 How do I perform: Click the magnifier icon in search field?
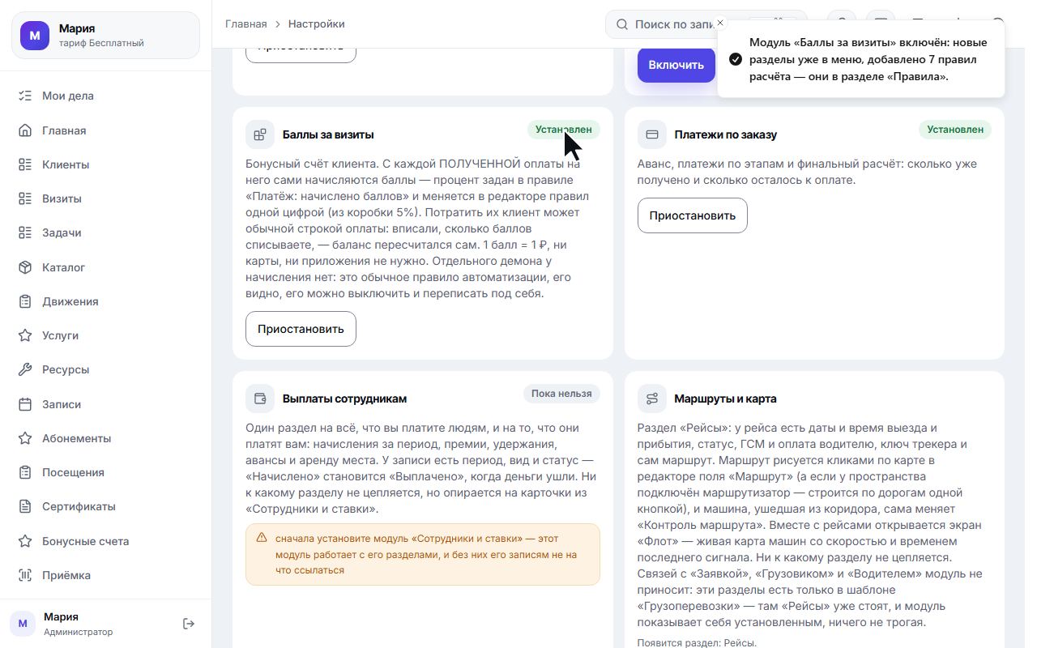(x=622, y=24)
